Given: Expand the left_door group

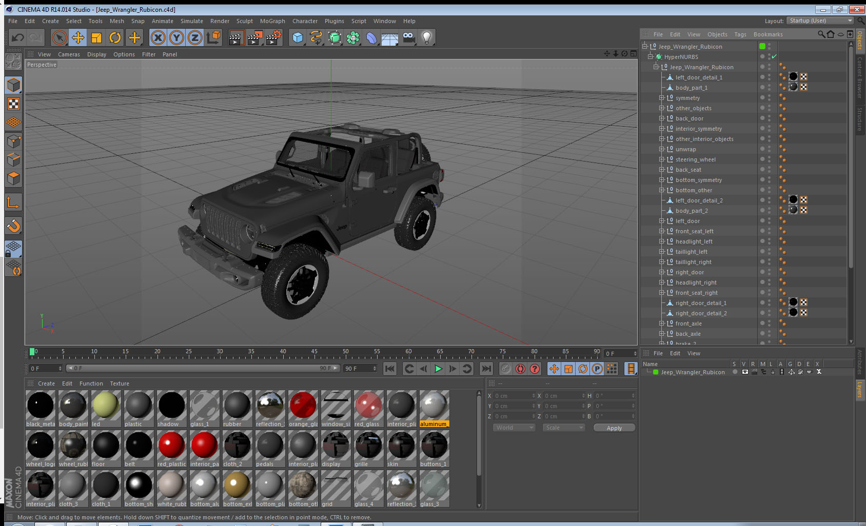Looking at the screenshot, I should (x=662, y=221).
